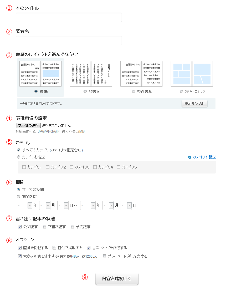Check the カテゴリ1 checkbox
This screenshot has width=226, height=291.
tap(24, 167)
